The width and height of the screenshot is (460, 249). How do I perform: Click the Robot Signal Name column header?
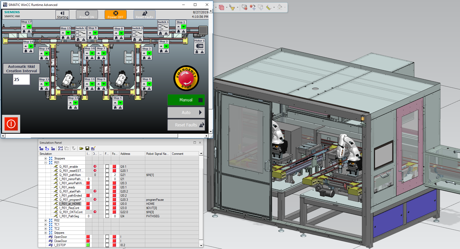point(157,154)
